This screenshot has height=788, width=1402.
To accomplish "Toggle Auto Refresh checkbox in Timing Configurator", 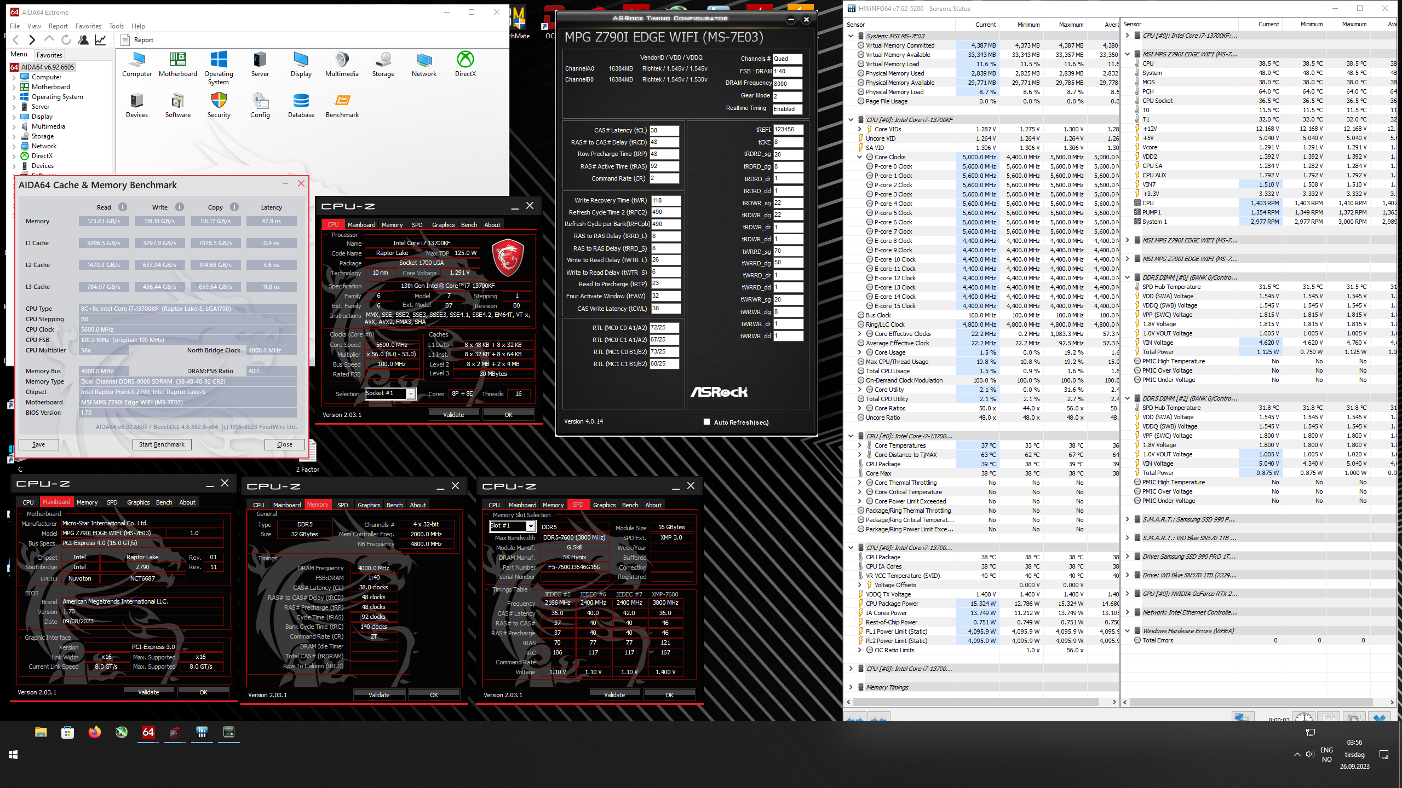I will pos(706,422).
